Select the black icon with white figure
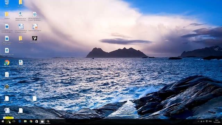The height and width of the screenshot is (125, 222). click(x=35, y=38)
